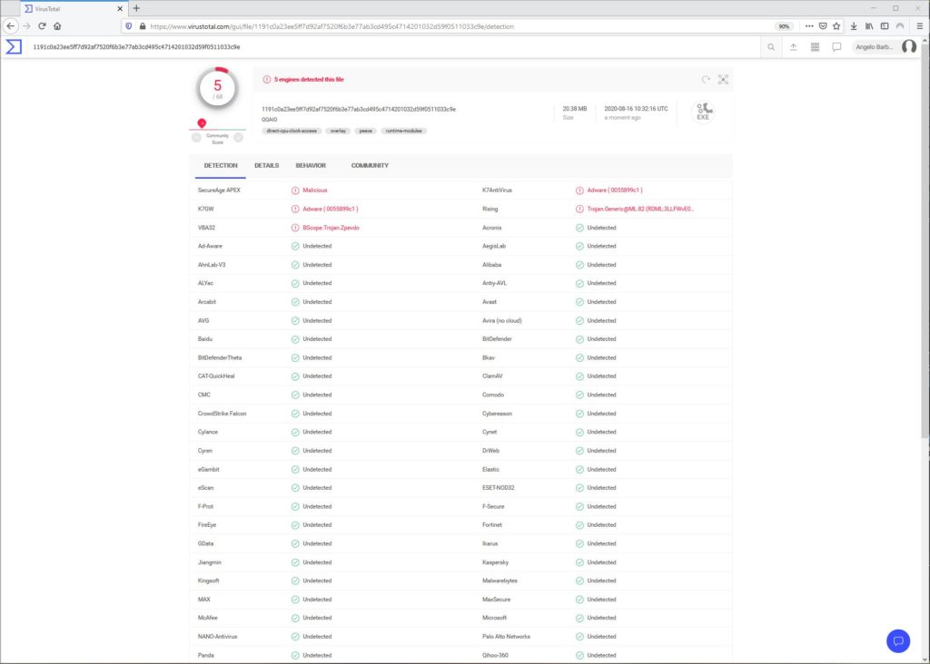Vote positive on community score

pyautogui.click(x=239, y=137)
